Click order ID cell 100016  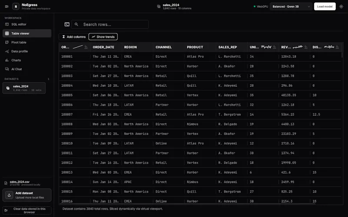(74, 201)
